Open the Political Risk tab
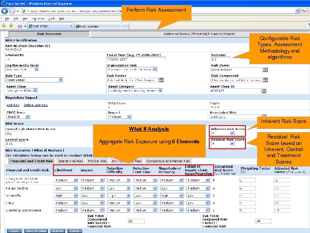The width and height of the screenshot is (310, 233). point(97,161)
